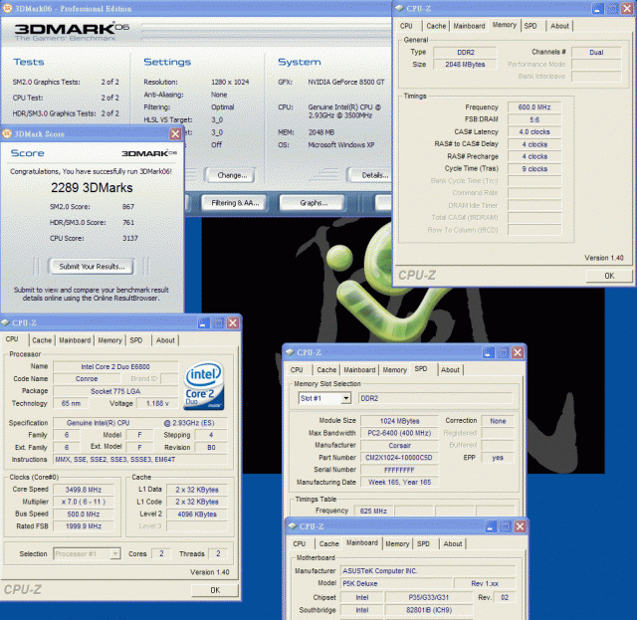This screenshot has height=620, width=637.
Task: Minimize the CPU-Z Mainboard window
Action: (491, 526)
